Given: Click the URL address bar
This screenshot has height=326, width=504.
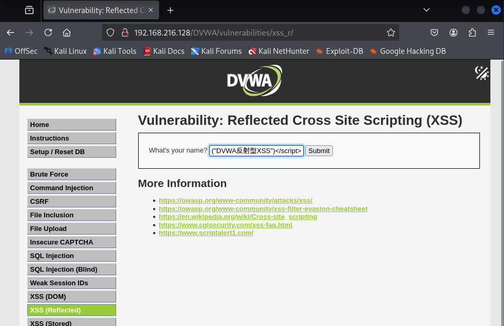Looking at the screenshot, I should [x=251, y=32].
